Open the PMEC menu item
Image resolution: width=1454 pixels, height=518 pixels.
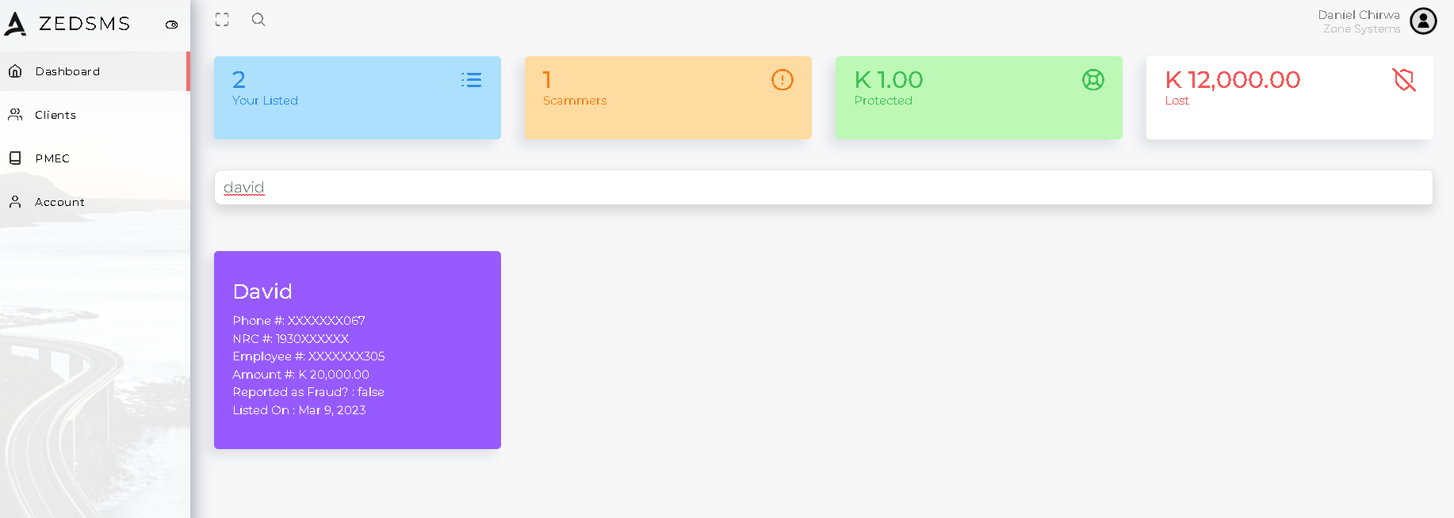coord(94,158)
